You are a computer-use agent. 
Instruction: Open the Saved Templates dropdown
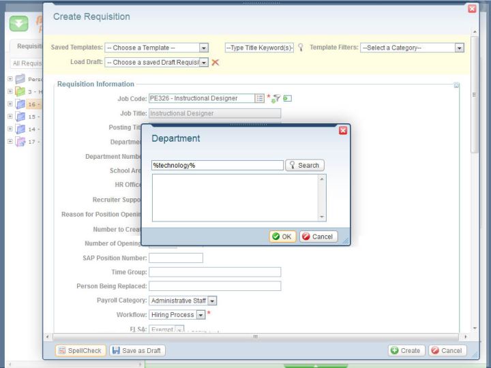click(x=203, y=48)
